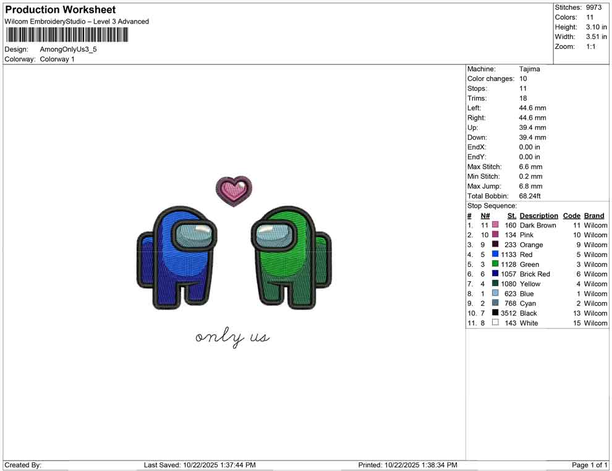
Task: Pick the navy swatch beside Brick Red
Action: click(x=495, y=274)
